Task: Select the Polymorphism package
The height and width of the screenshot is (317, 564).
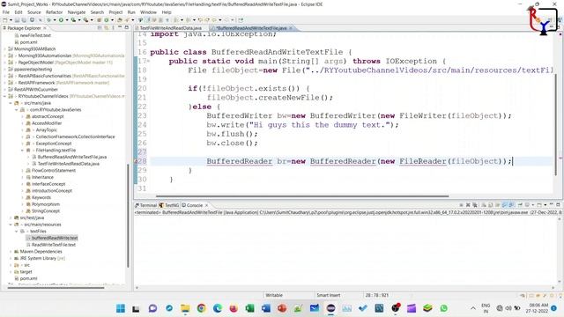Action: 45,204
